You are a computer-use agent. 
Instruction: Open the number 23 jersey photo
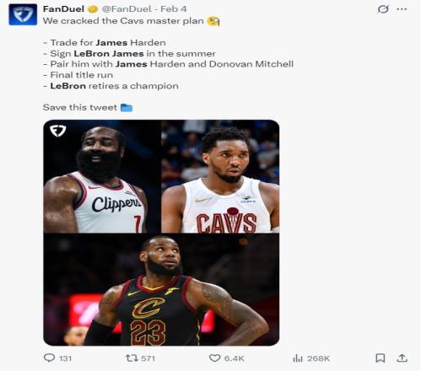pyautogui.click(x=161, y=290)
